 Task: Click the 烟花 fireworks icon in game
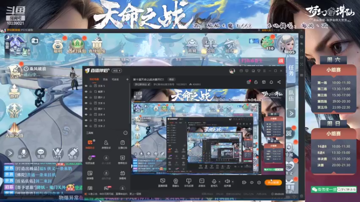click(73, 154)
